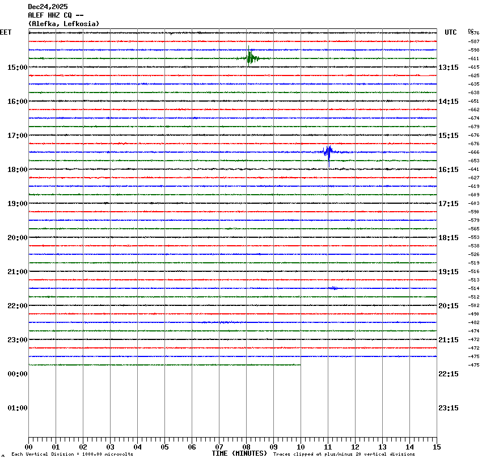Click the 23:15 UTC time label
The width and height of the screenshot is (482, 462).
[448, 408]
